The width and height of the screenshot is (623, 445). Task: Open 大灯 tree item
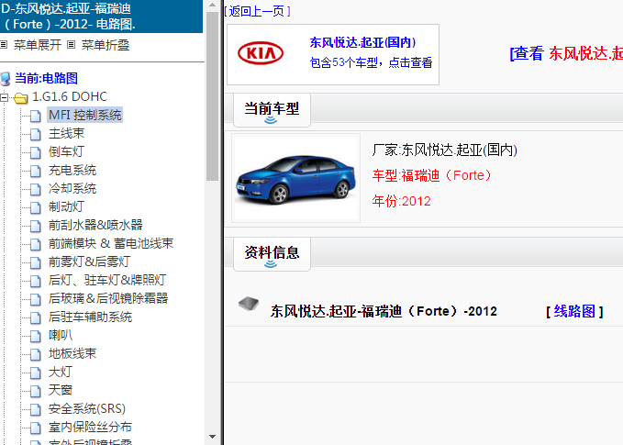coord(61,372)
